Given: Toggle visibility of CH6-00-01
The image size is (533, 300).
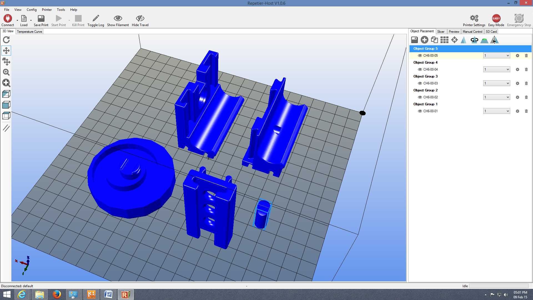Looking at the screenshot, I should 420,111.
